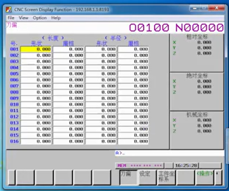The width and height of the screenshot is (229, 191).
Task: Click the leftmost narrow softkey
Action: pyautogui.click(x=11, y=178)
